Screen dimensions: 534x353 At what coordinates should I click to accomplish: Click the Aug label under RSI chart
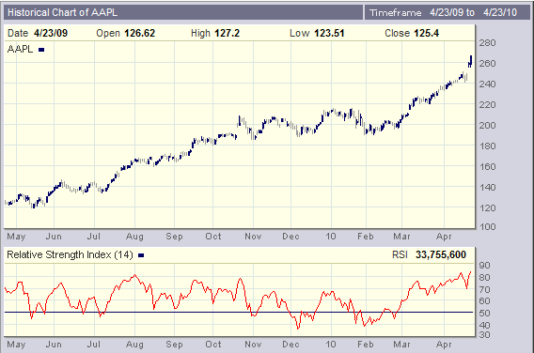(134, 345)
